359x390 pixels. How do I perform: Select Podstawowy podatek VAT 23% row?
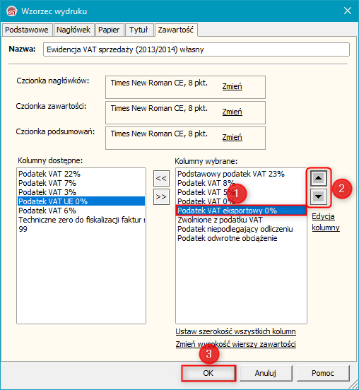pos(241,174)
